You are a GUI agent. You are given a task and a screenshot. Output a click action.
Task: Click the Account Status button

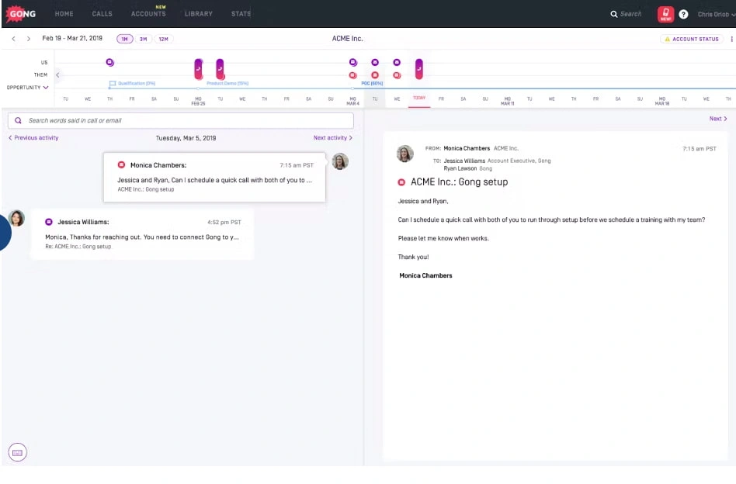pyautogui.click(x=692, y=39)
